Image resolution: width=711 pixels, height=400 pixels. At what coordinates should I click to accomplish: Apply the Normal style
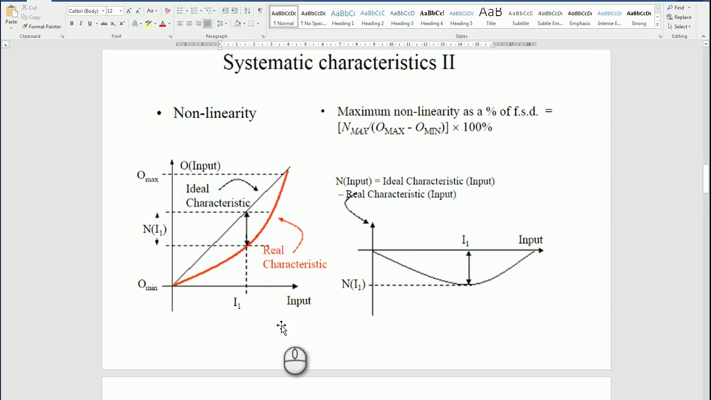(284, 17)
